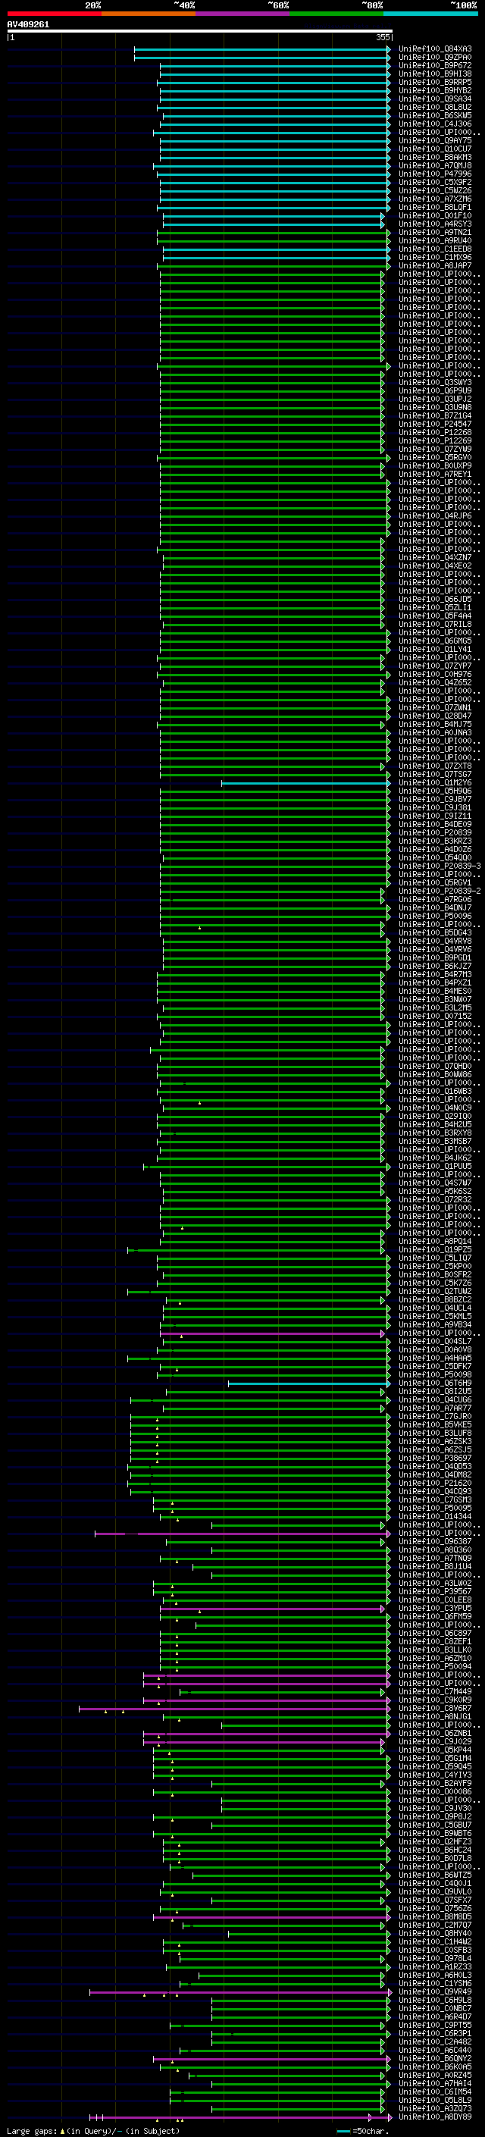The width and height of the screenshot is (485, 2137).
Task: Select hit UniRef100_C5DFK7
Action: click(434, 1366)
